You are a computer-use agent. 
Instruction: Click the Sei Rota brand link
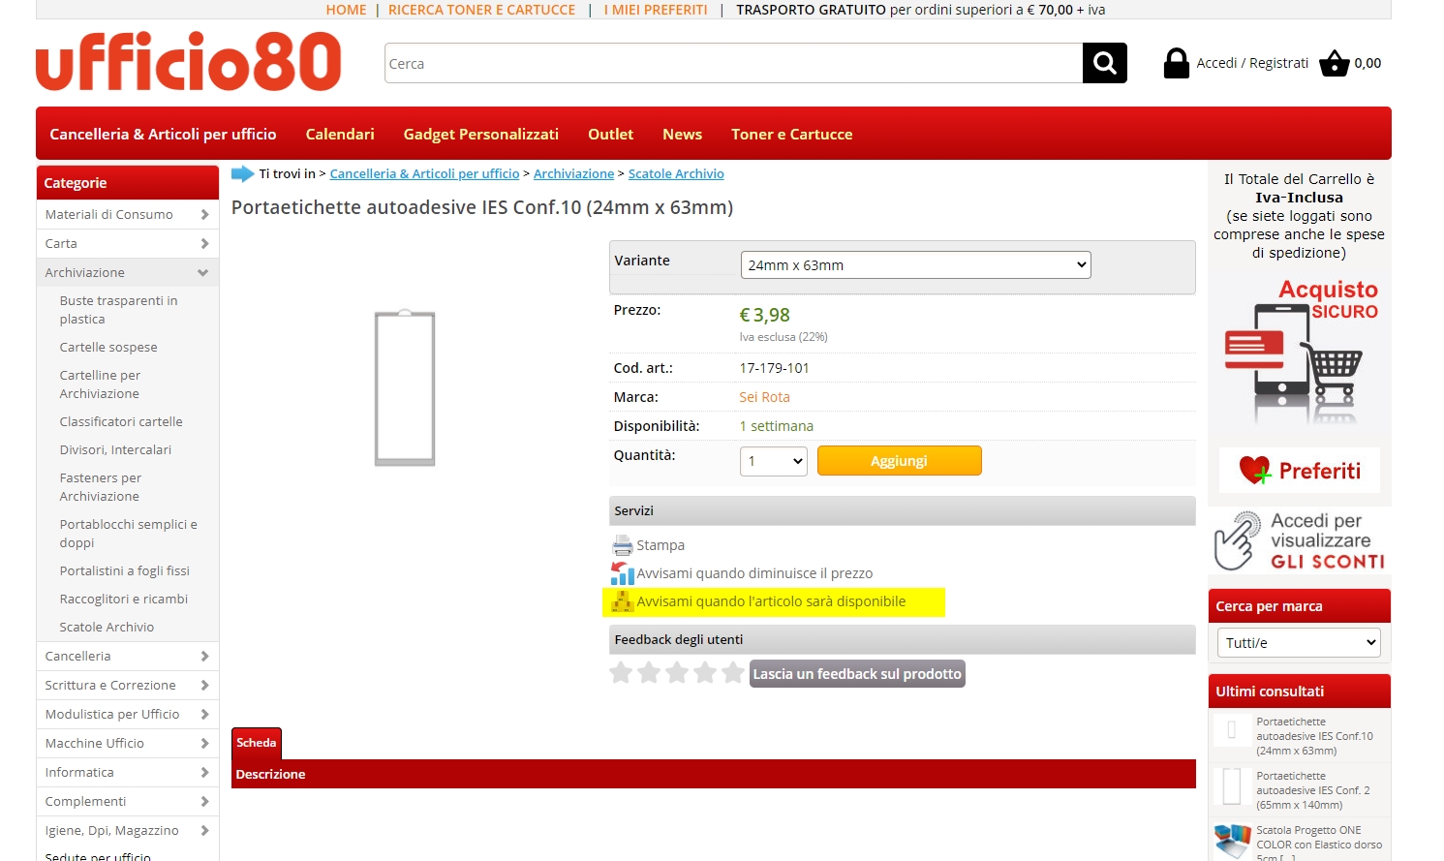pos(764,397)
